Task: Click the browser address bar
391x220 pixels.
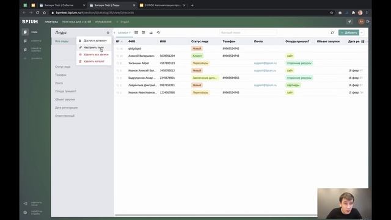Action: click(189, 13)
